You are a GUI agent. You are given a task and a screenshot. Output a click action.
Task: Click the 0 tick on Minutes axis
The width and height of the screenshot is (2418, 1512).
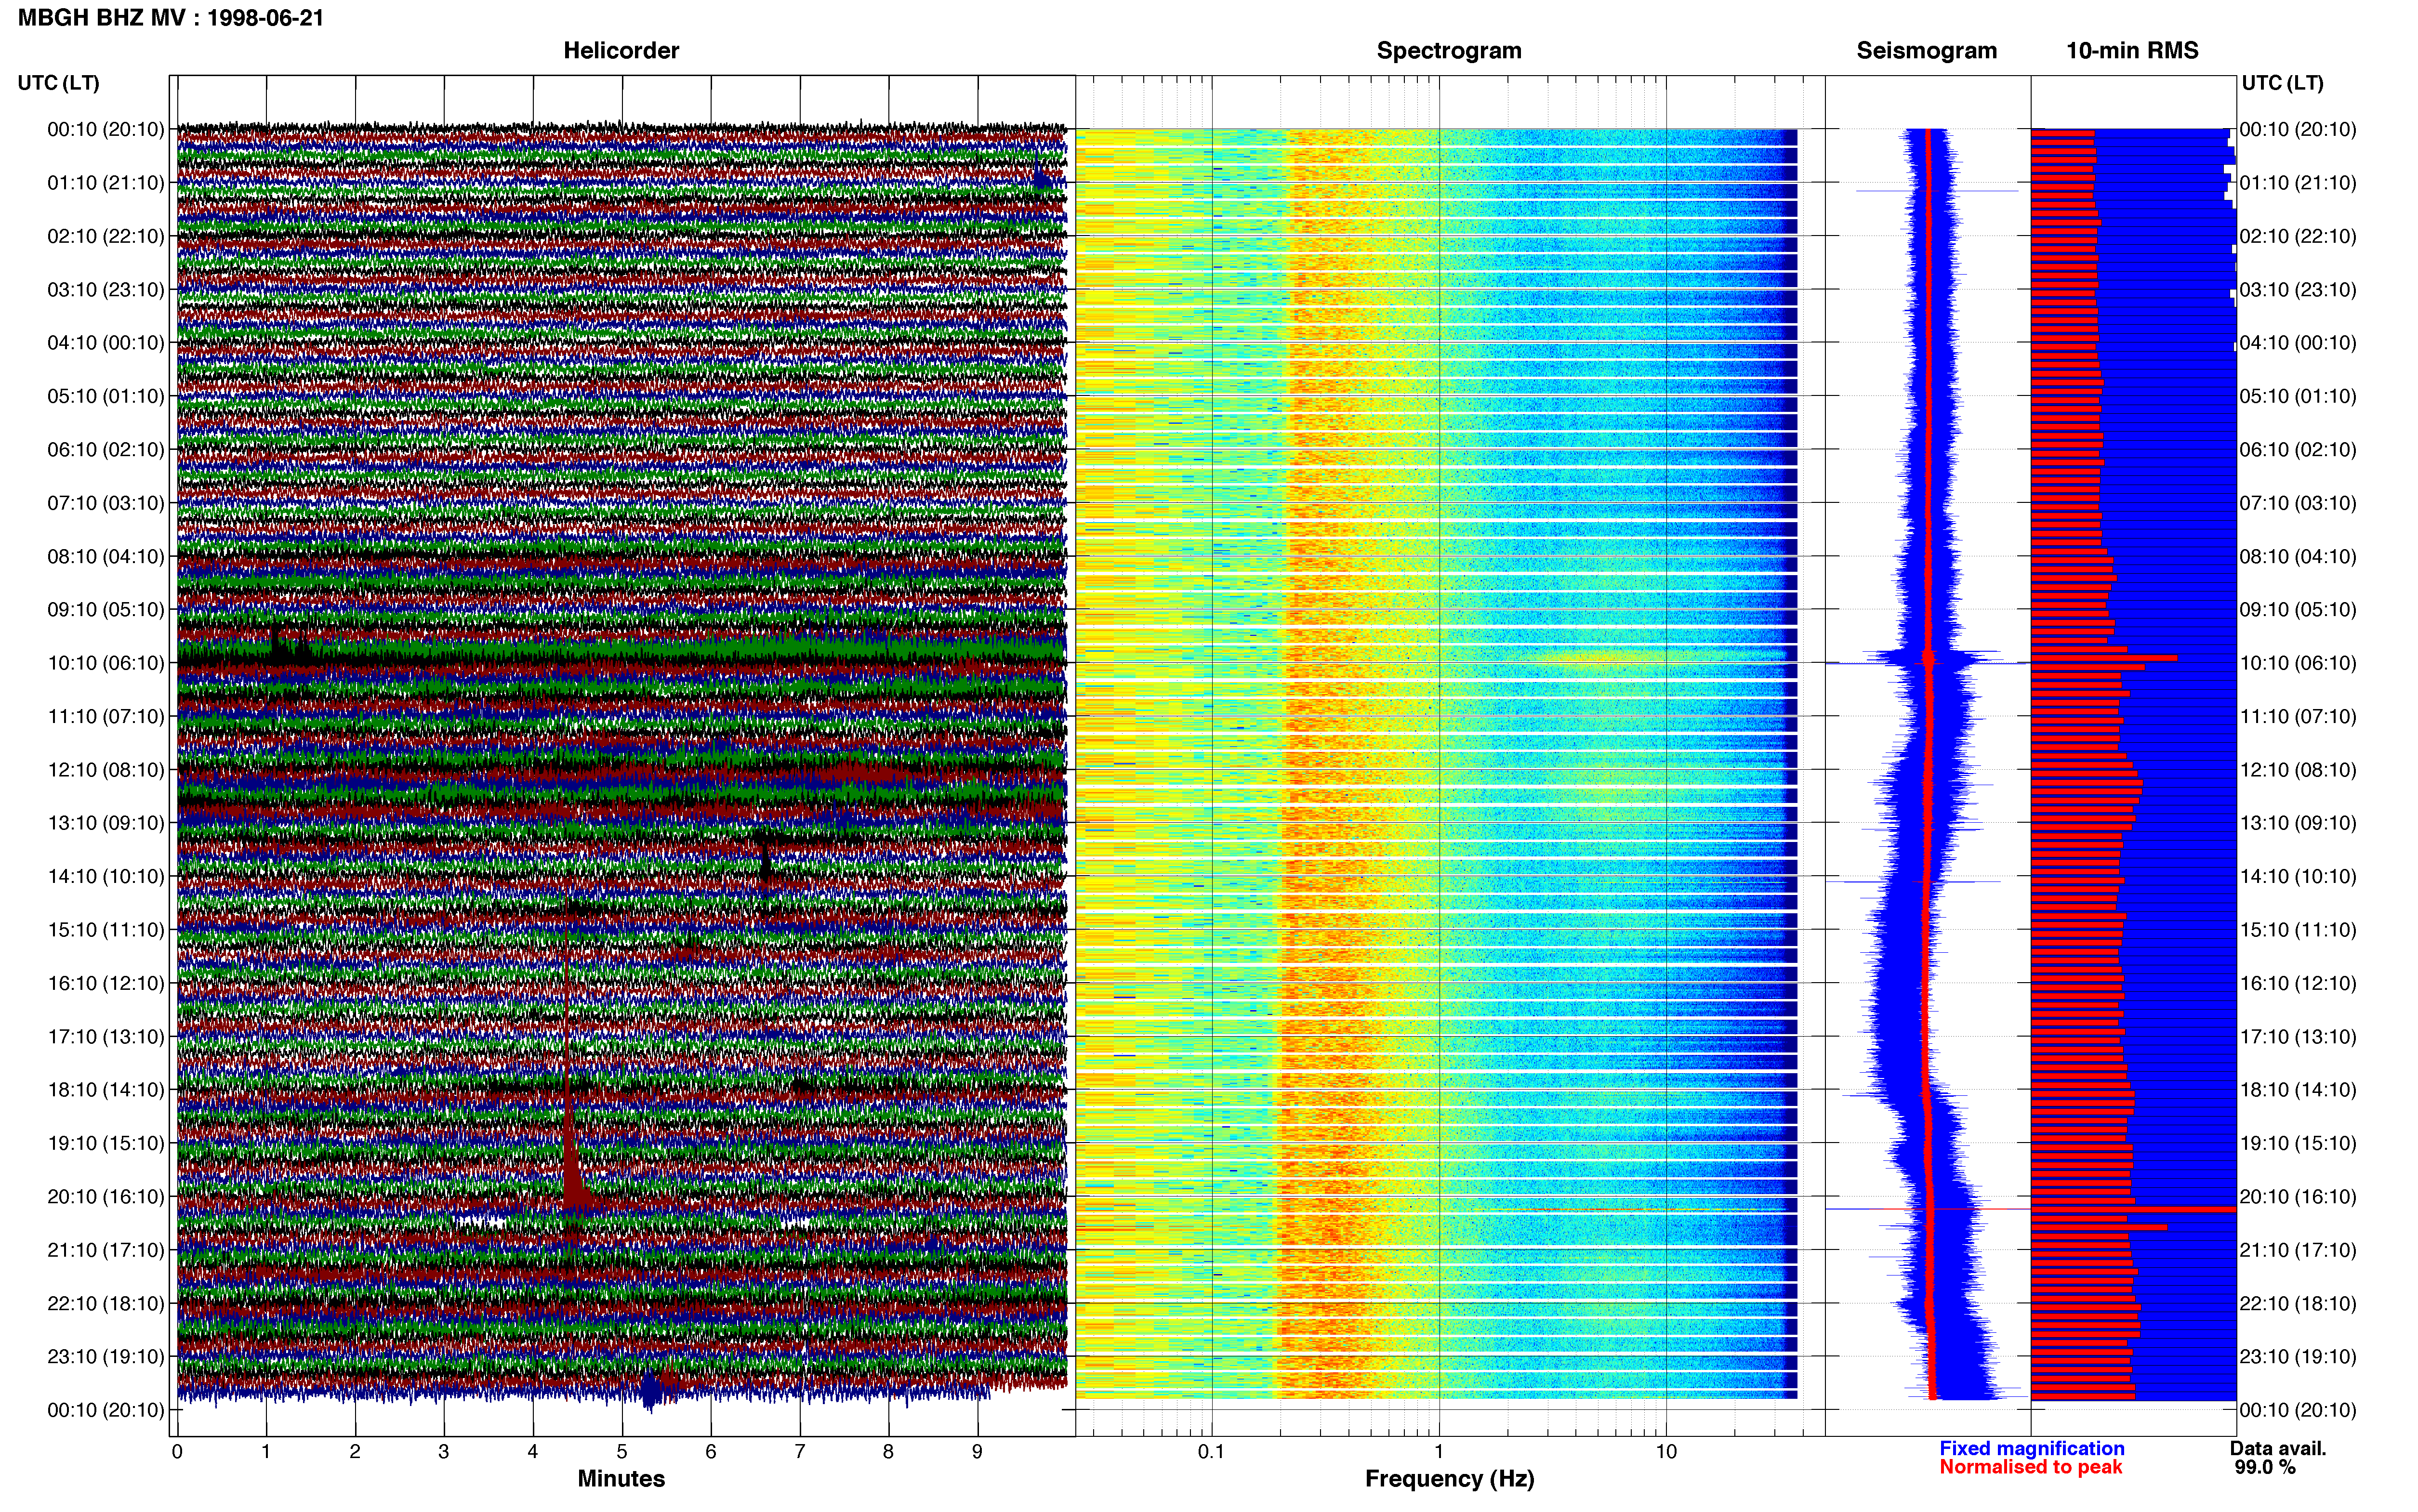point(177,1452)
